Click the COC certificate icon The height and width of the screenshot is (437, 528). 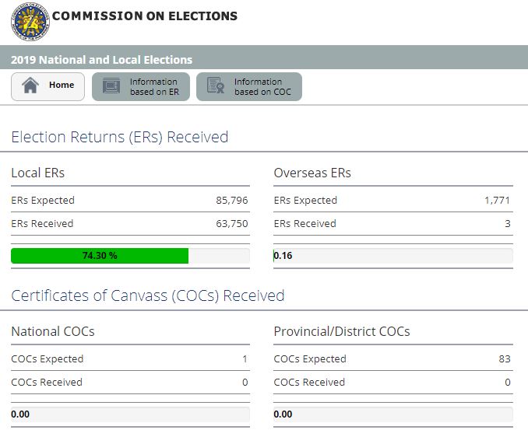coord(216,87)
